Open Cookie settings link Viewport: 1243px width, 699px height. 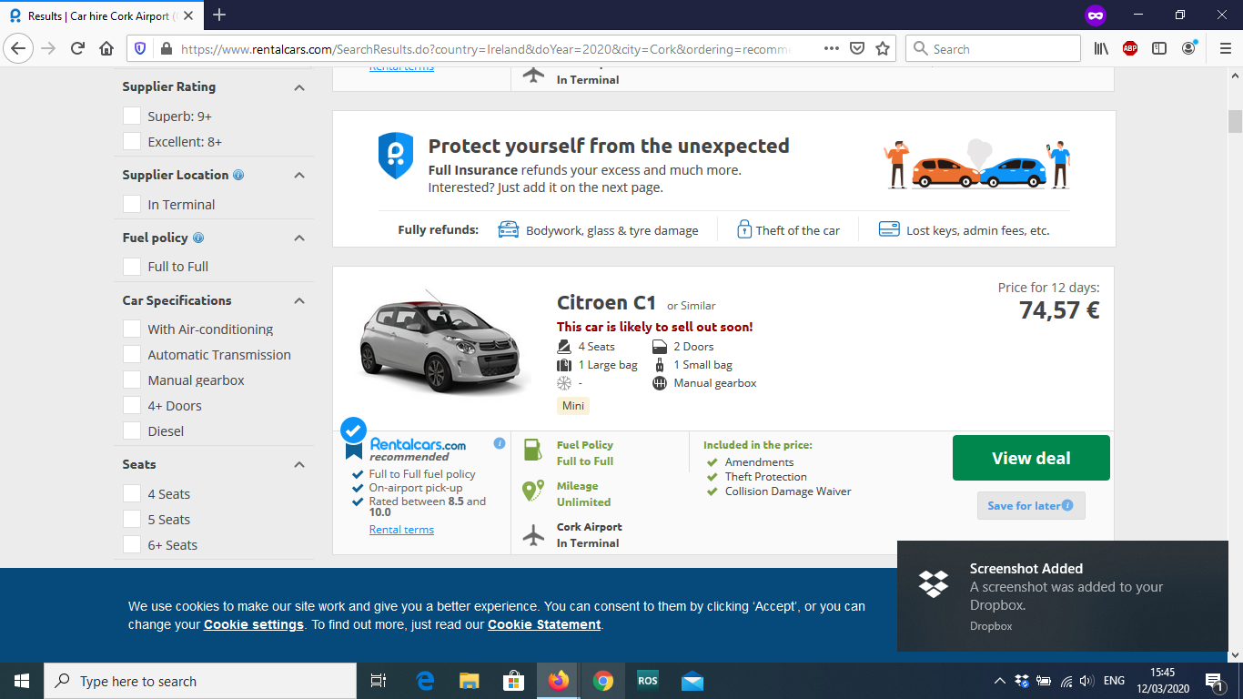(x=254, y=624)
